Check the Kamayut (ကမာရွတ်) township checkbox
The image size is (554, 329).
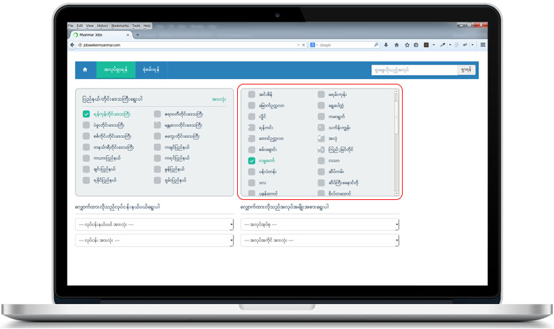(x=321, y=116)
